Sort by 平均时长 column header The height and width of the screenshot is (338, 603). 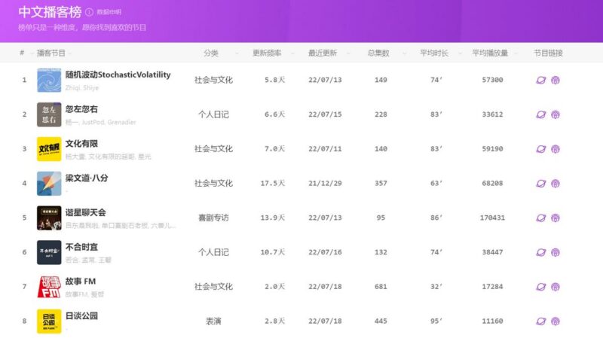click(x=434, y=53)
